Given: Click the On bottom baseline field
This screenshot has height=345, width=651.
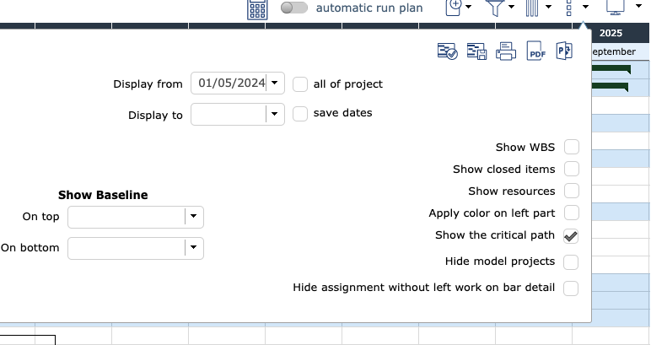Looking at the screenshot, I should [126, 248].
